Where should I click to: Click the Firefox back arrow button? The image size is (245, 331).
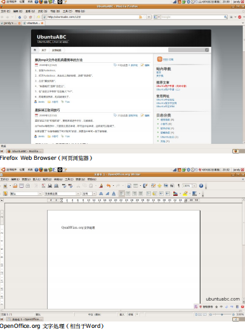(3, 17)
